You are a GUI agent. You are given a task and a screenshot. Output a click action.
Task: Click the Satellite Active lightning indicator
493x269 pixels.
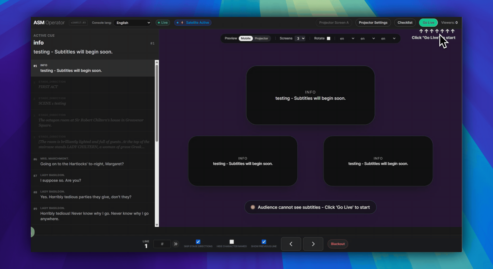click(x=193, y=23)
